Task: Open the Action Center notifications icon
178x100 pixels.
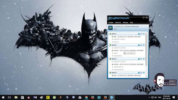Action: pyautogui.click(x=174, y=97)
